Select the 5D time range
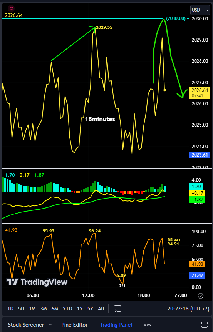The width and height of the screenshot is (213, 332). coord(21,309)
